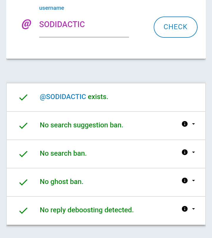
Task: Click the No search ban result text
Action: pyautogui.click(x=63, y=153)
